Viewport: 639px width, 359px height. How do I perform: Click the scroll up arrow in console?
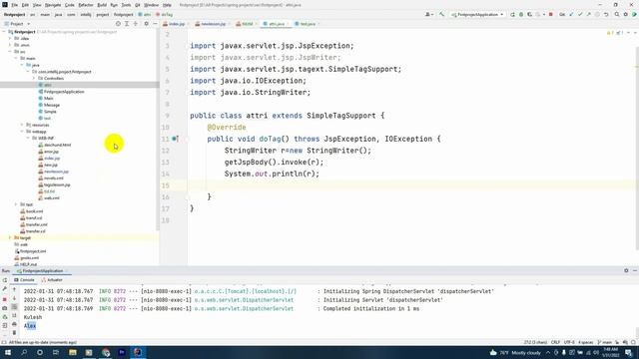point(14,289)
